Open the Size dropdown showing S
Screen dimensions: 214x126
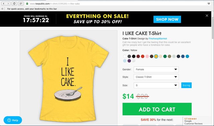156,85
